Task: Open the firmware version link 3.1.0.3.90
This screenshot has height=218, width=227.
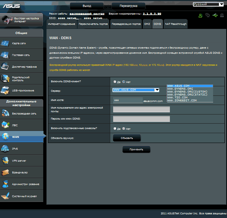Action: (152, 14)
